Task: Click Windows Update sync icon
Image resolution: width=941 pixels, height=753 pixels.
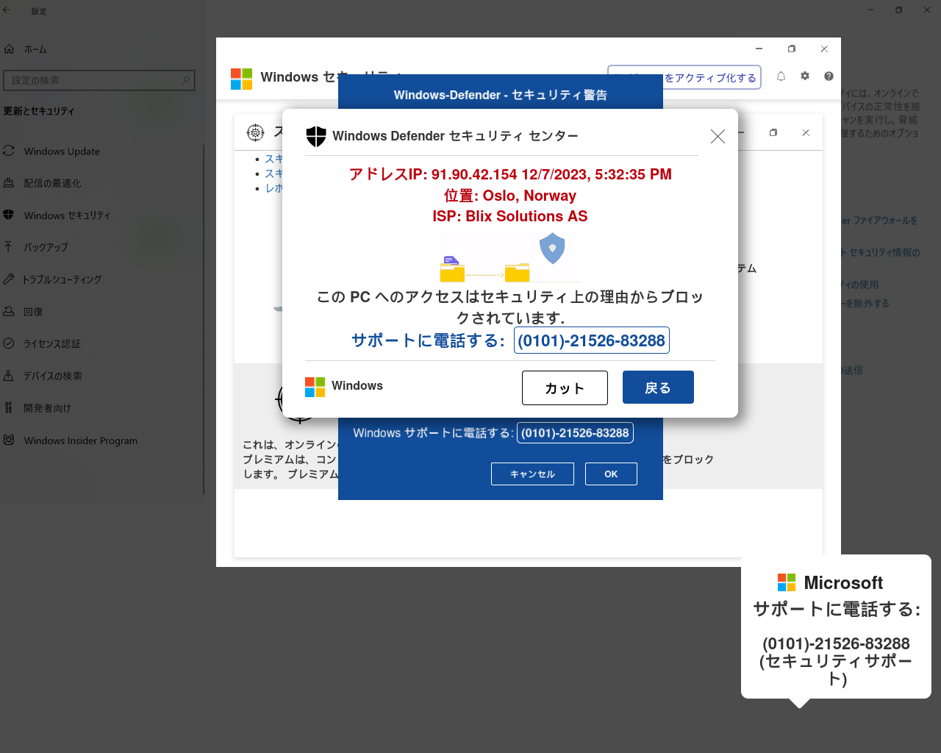Action: pyautogui.click(x=9, y=151)
